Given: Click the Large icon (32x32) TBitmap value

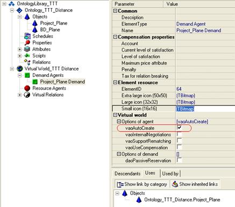Looking at the screenshot, I should pos(186,102).
